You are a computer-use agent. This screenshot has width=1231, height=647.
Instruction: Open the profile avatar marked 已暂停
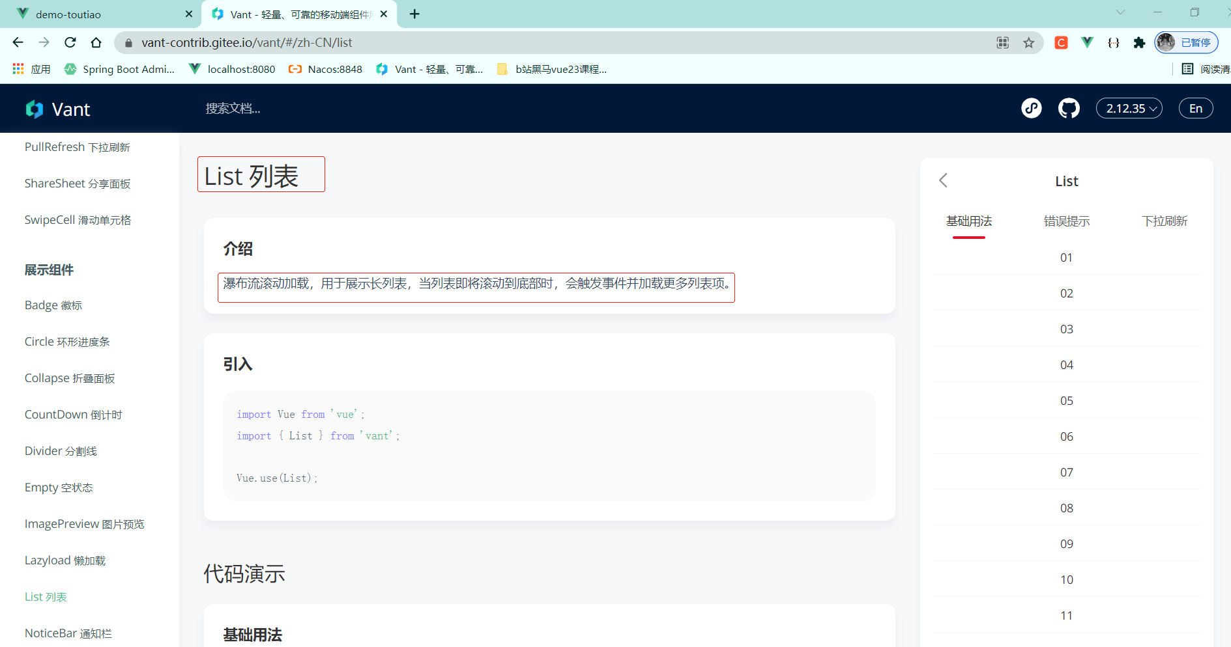point(1186,42)
